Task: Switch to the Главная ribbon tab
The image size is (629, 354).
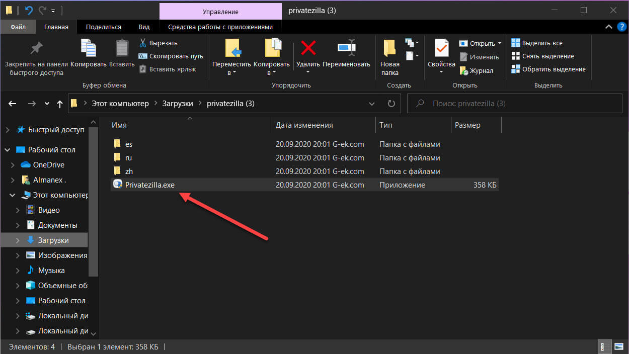Action: coord(56,27)
